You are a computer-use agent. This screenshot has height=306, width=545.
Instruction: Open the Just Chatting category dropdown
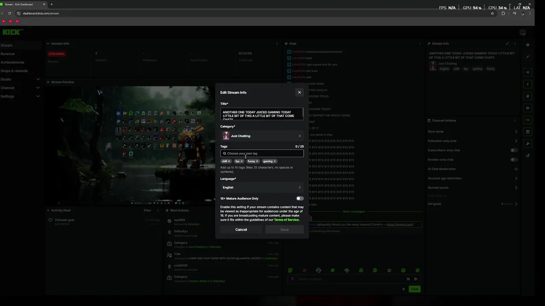262,136
